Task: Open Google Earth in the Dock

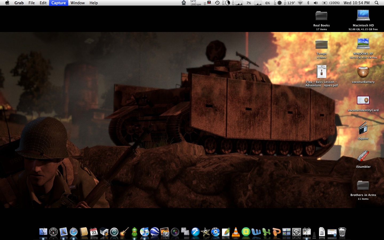Action: coord(155,232)
